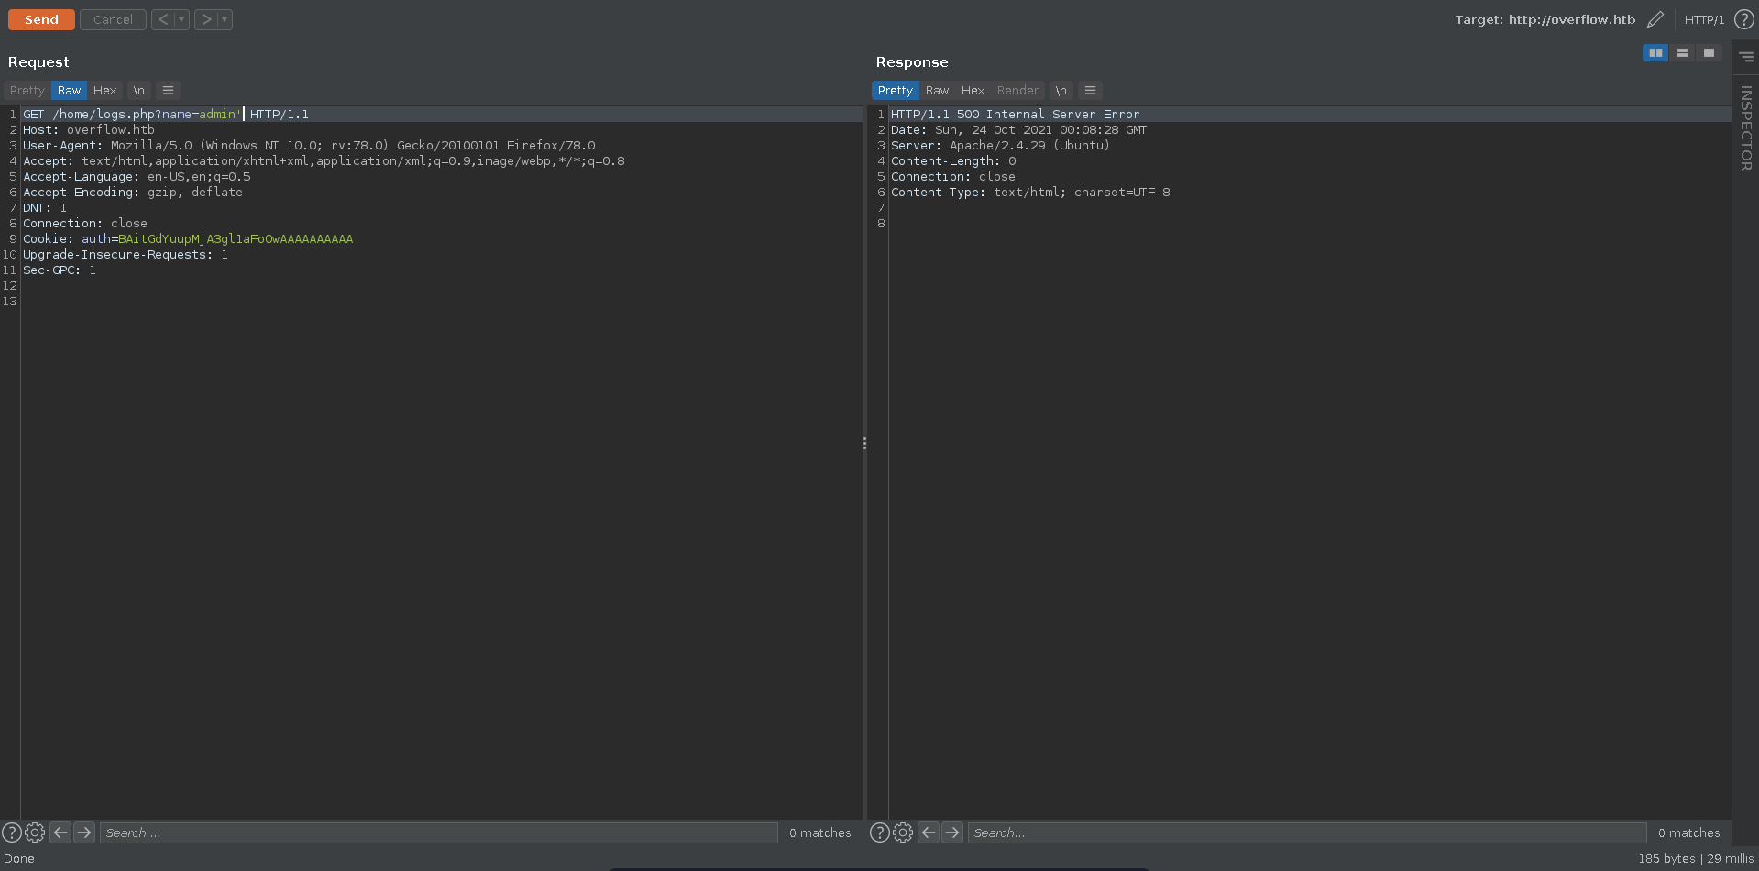Open the help icon beside HTTP/1
1759x871 pixels.
[x=1743, y=19]
